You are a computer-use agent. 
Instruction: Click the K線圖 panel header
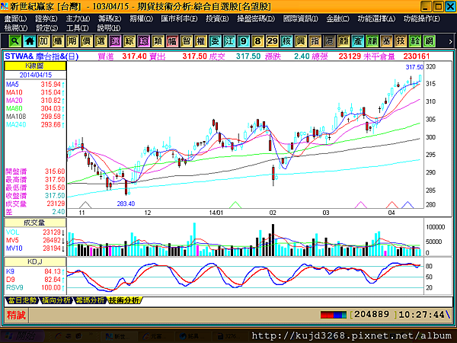[35, 66]
